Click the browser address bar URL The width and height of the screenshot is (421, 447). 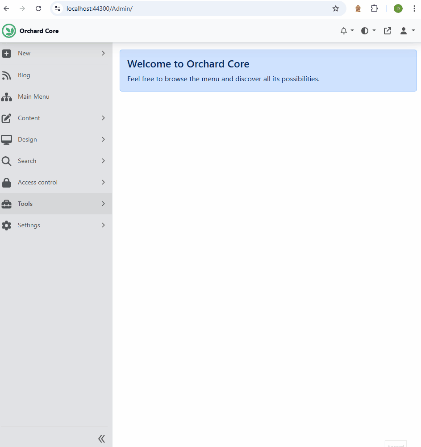coord(100,8)
